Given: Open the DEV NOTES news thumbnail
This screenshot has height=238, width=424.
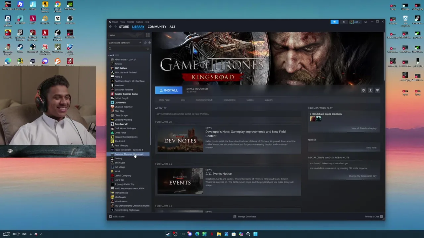Looking at the screenshot, I should tap(180, 139).
